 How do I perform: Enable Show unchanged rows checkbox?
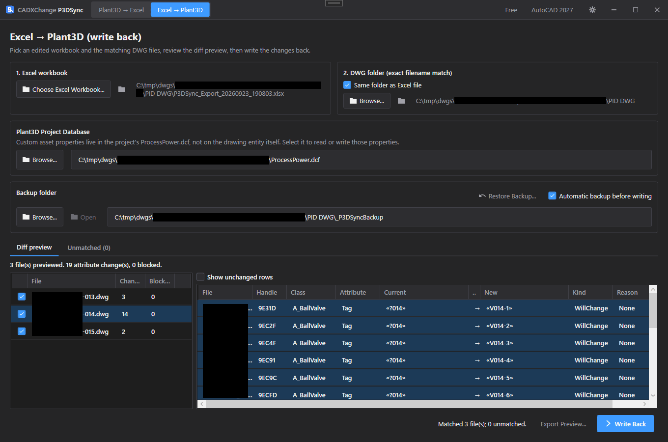[200, 277]
